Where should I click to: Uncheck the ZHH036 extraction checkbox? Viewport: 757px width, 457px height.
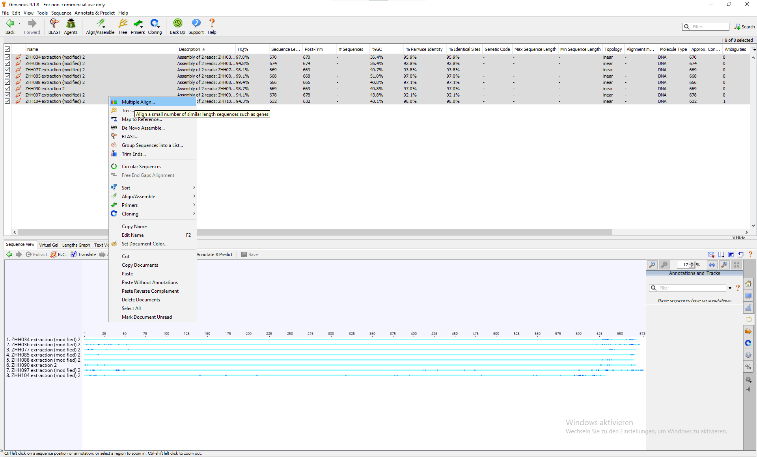tap(7, 63)
